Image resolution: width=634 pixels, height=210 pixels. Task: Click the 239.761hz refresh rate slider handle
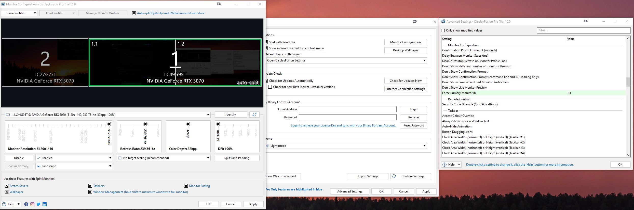coord(145,124)
